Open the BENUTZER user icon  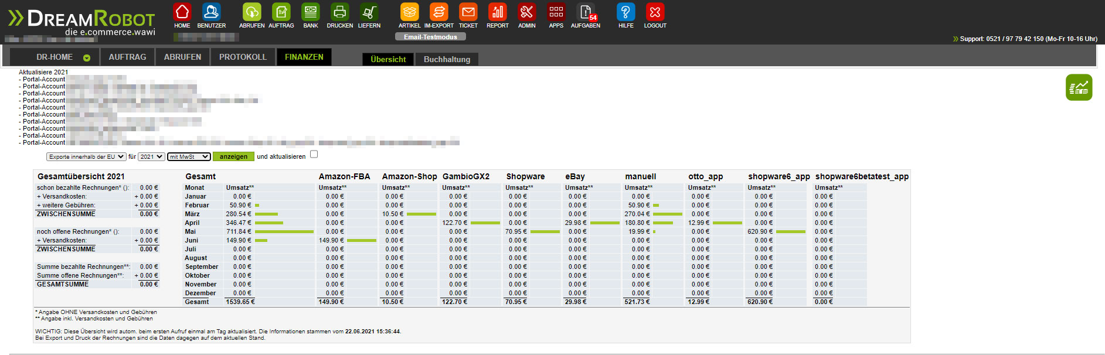[x=211, y=12]
